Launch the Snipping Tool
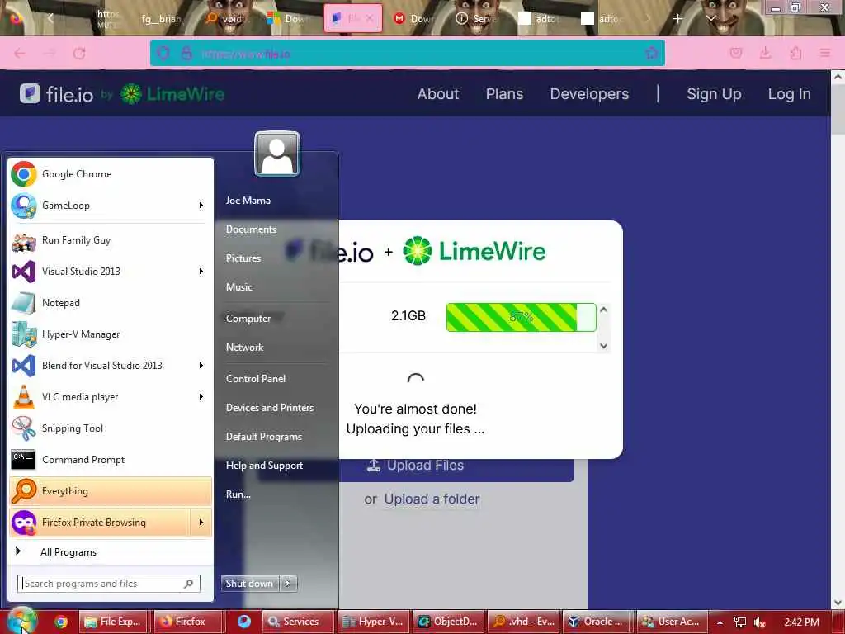Screen dimensions: 845x634 [111, 428]
